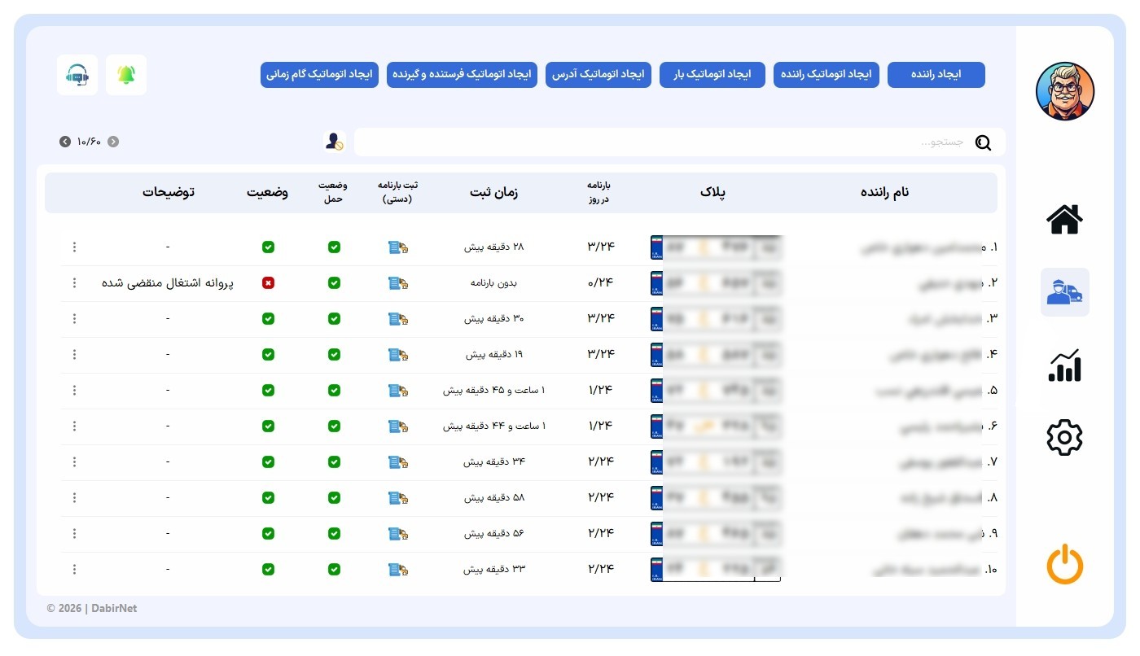Toggle the load status check in row 5
This screenshot has width=1140, height=656.
point(334,391)
